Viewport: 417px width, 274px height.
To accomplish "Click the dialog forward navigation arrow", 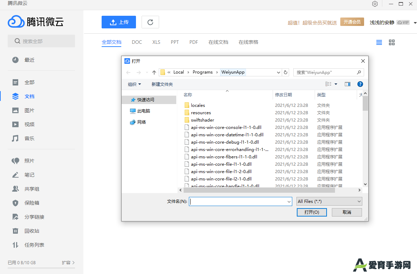I will pos(138,73).
